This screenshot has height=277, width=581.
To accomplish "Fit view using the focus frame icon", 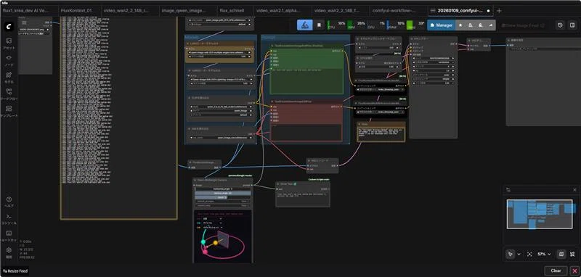I will point(529,254).
